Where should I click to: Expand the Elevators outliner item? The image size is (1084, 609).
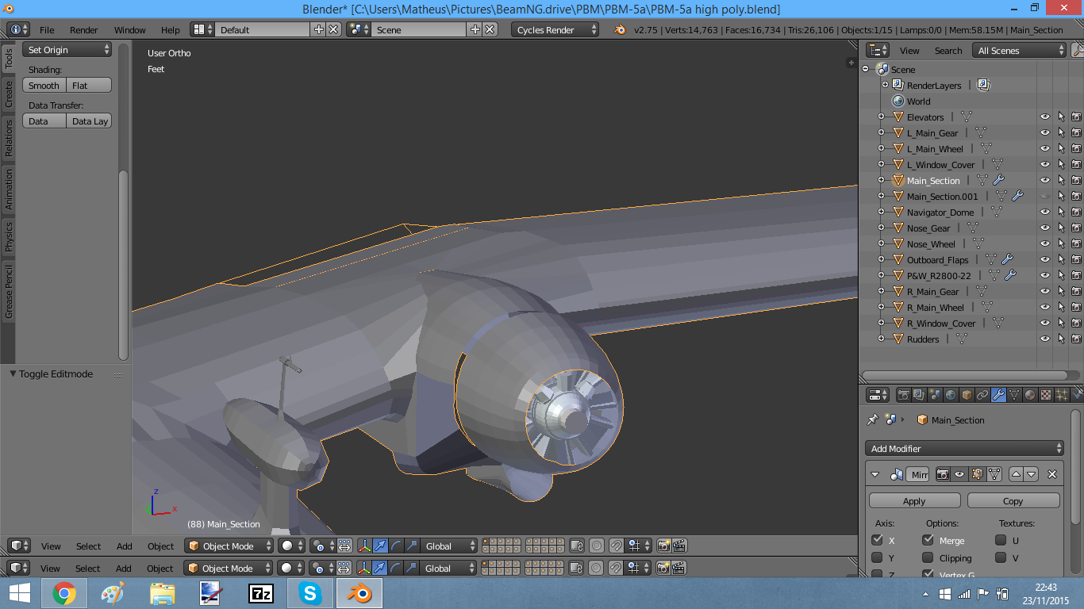tap(881, 117)
